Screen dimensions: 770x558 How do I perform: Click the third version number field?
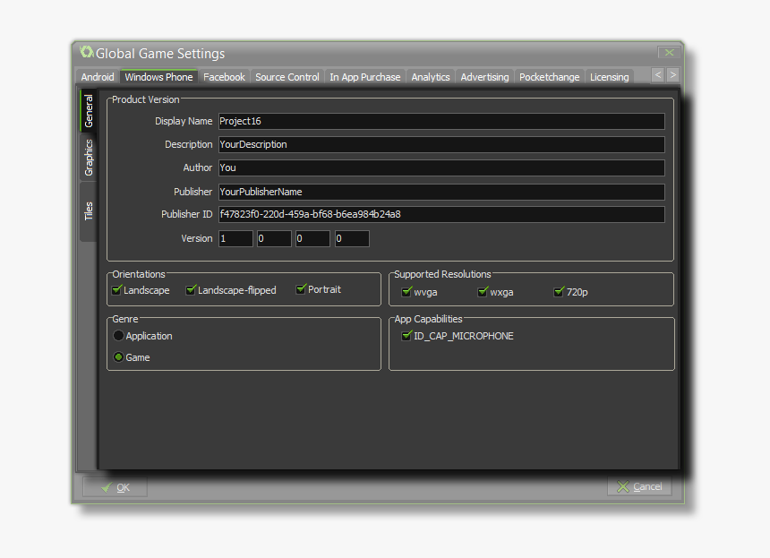pyautogui.click(x=312, y=239)
